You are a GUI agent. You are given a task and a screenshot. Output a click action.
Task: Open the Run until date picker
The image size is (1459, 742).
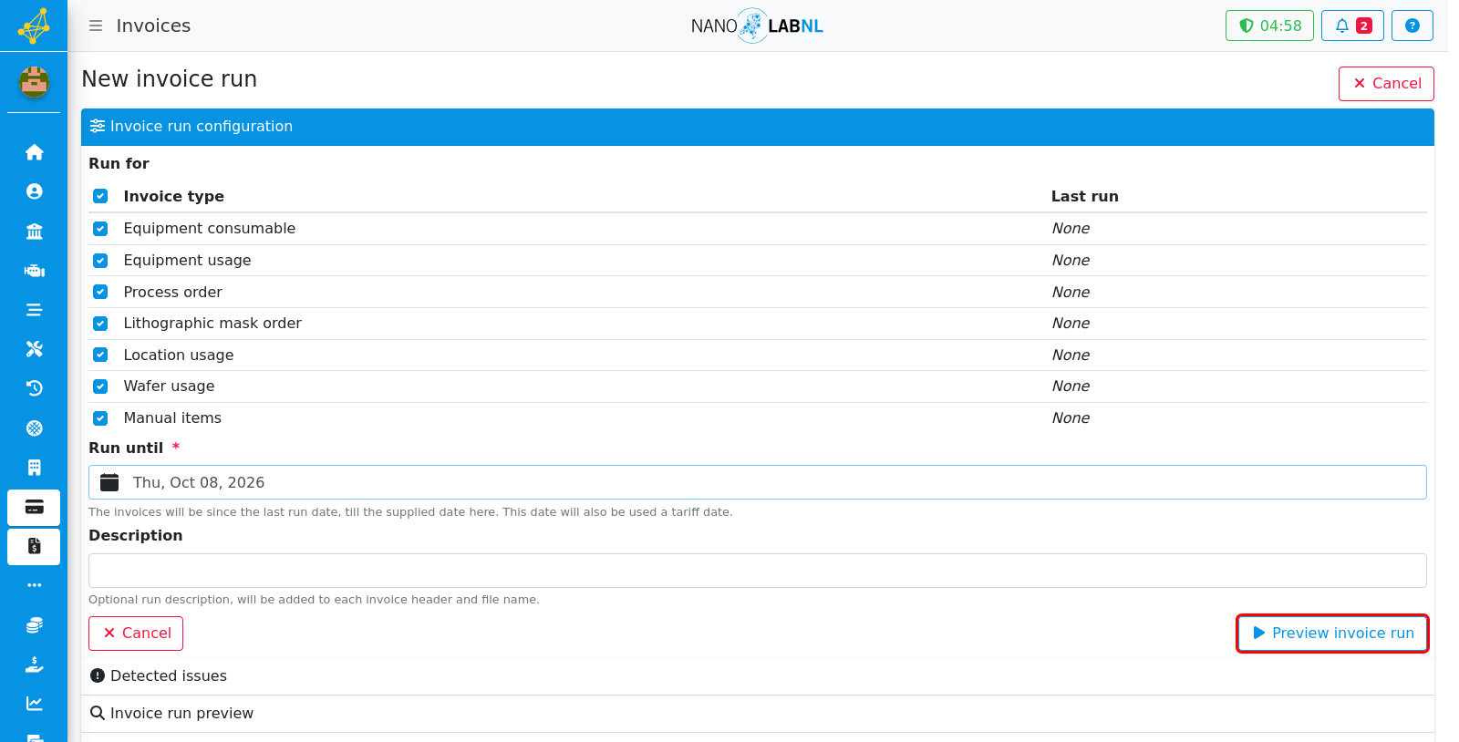point(757,482)
